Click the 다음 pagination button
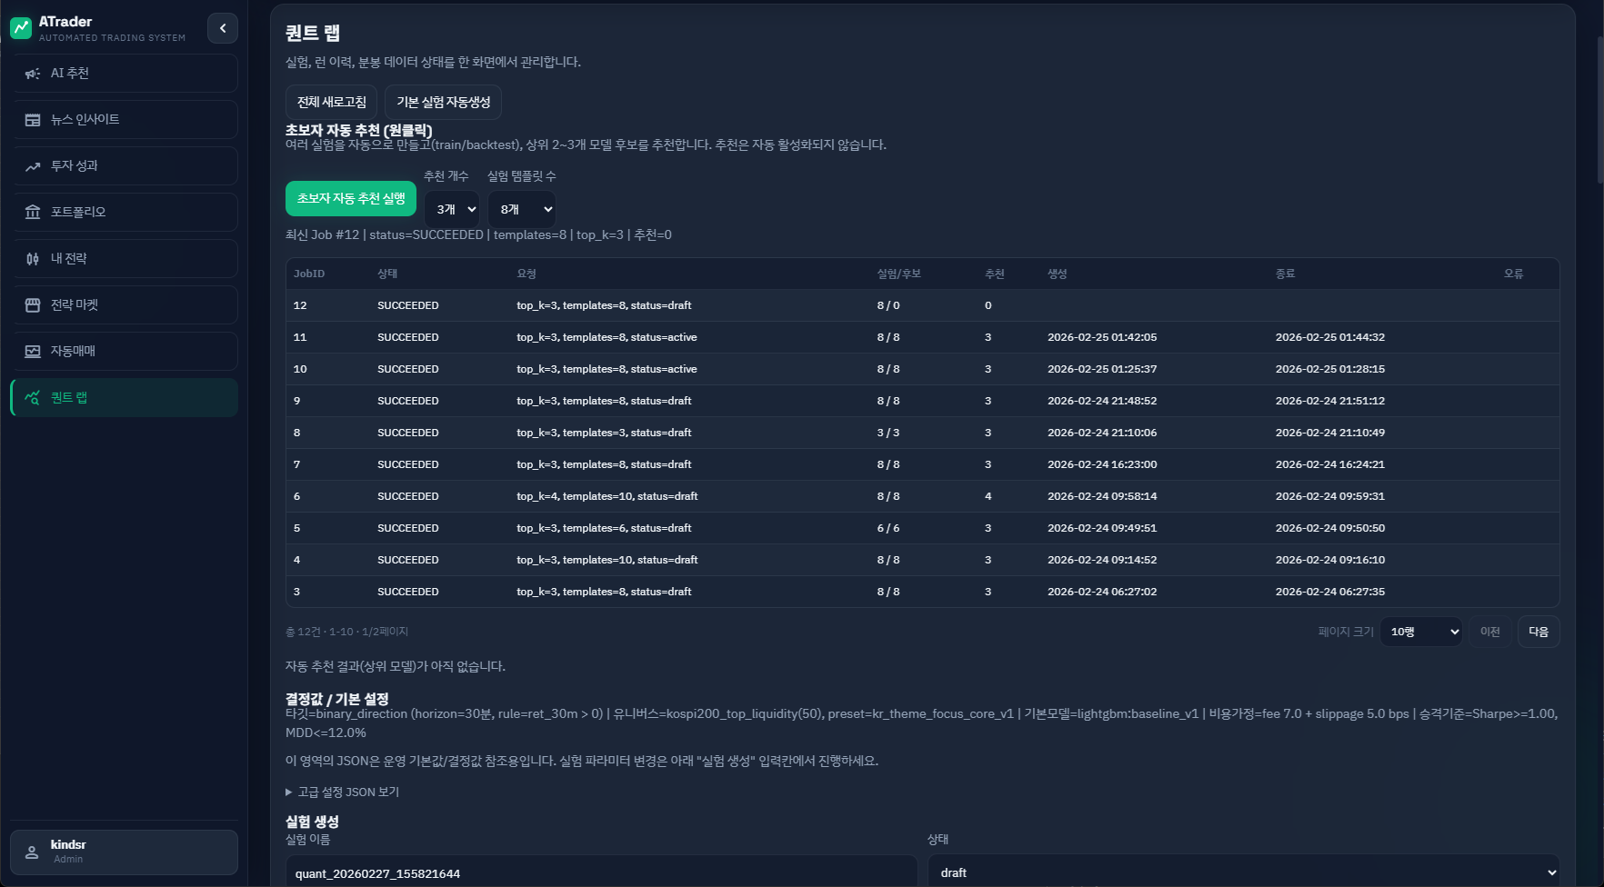Viewport: 1604px width, 887px height. tap(1539, 632)
